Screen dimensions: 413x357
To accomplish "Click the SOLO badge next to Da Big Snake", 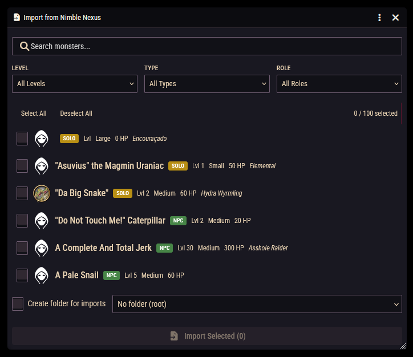I will [123, 193].
